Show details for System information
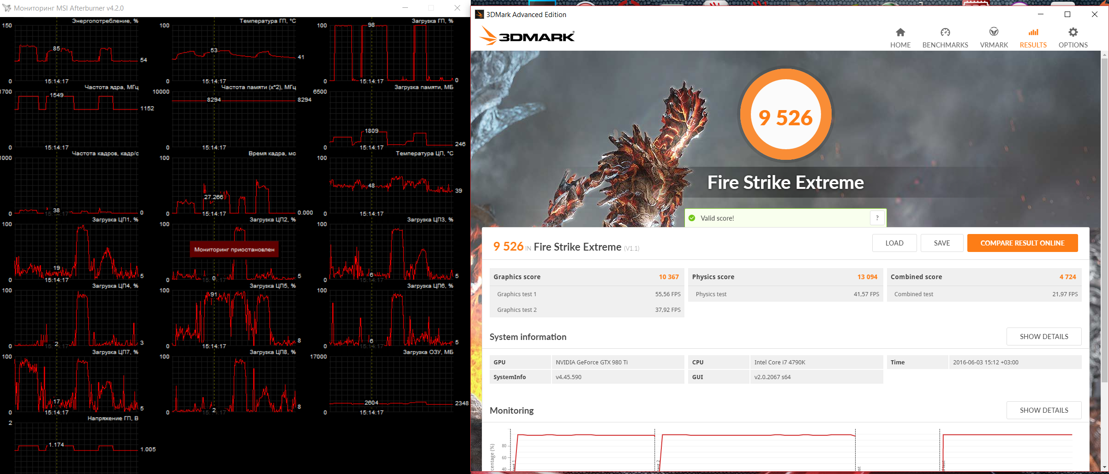 pos(1044,337)
